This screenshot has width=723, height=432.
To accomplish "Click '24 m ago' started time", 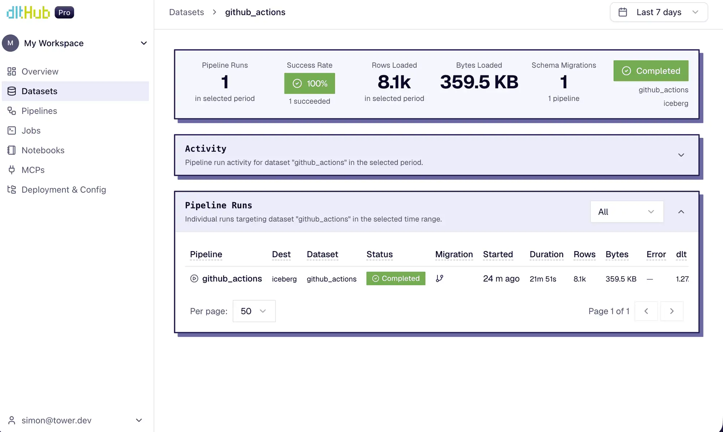I will pyautogui.click(x=501, y=279).
